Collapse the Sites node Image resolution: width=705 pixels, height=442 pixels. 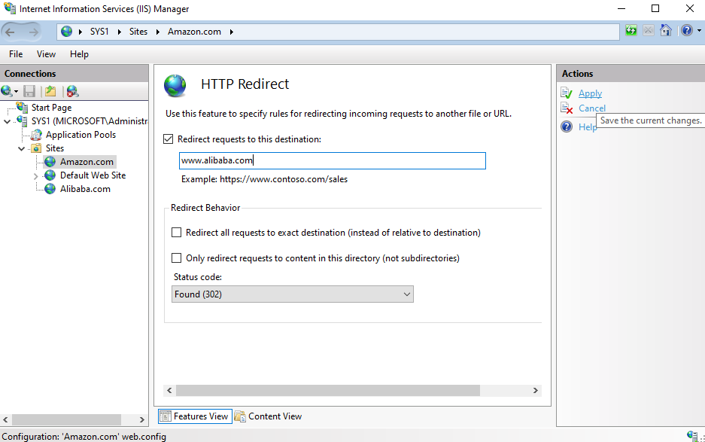click(22, 148)
